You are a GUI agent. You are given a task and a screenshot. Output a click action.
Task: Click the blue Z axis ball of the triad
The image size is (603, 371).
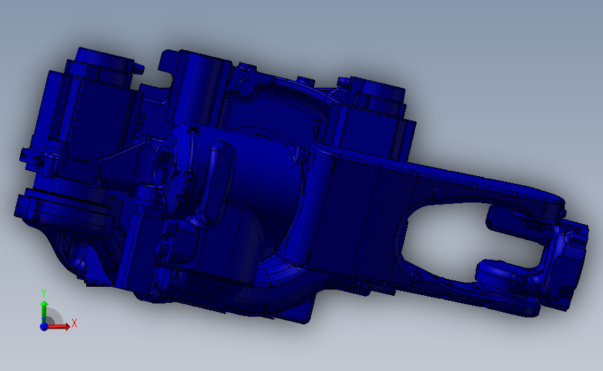pyautogui.click(x=44, y=326)
